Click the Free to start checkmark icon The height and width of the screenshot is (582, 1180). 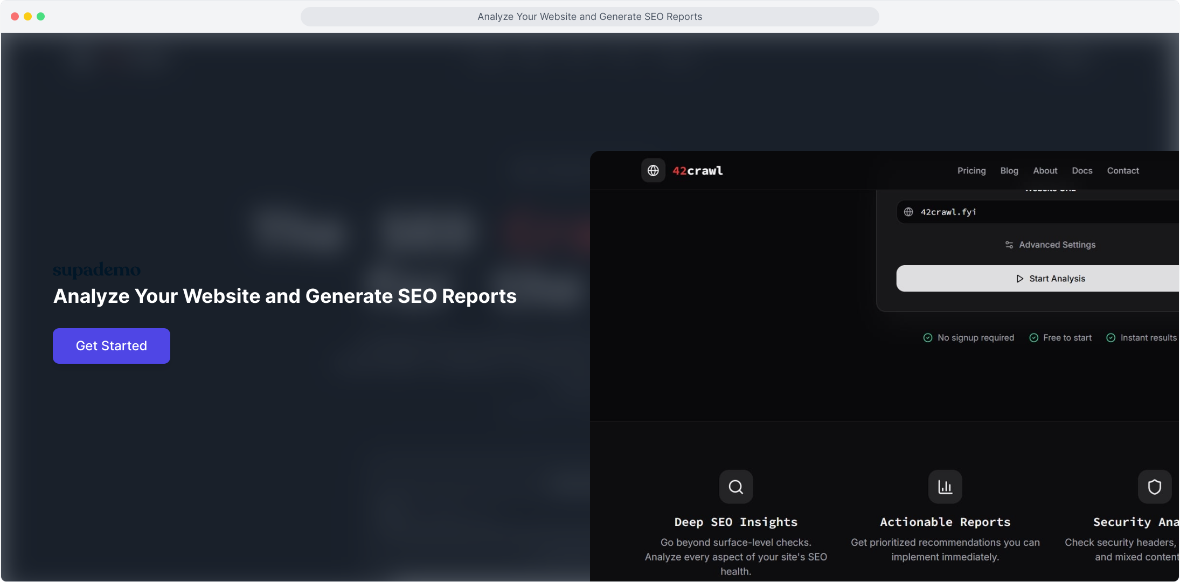click(1034, 338)
